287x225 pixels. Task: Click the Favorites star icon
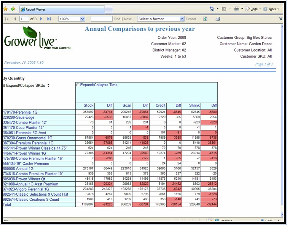(x=6, y=9)
